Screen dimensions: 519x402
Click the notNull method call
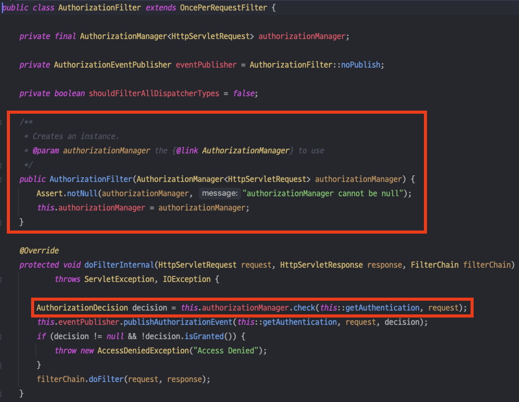point(83,193)
